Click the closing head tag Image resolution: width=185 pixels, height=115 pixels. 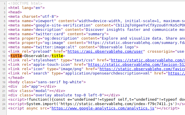(x=16, y=77)
